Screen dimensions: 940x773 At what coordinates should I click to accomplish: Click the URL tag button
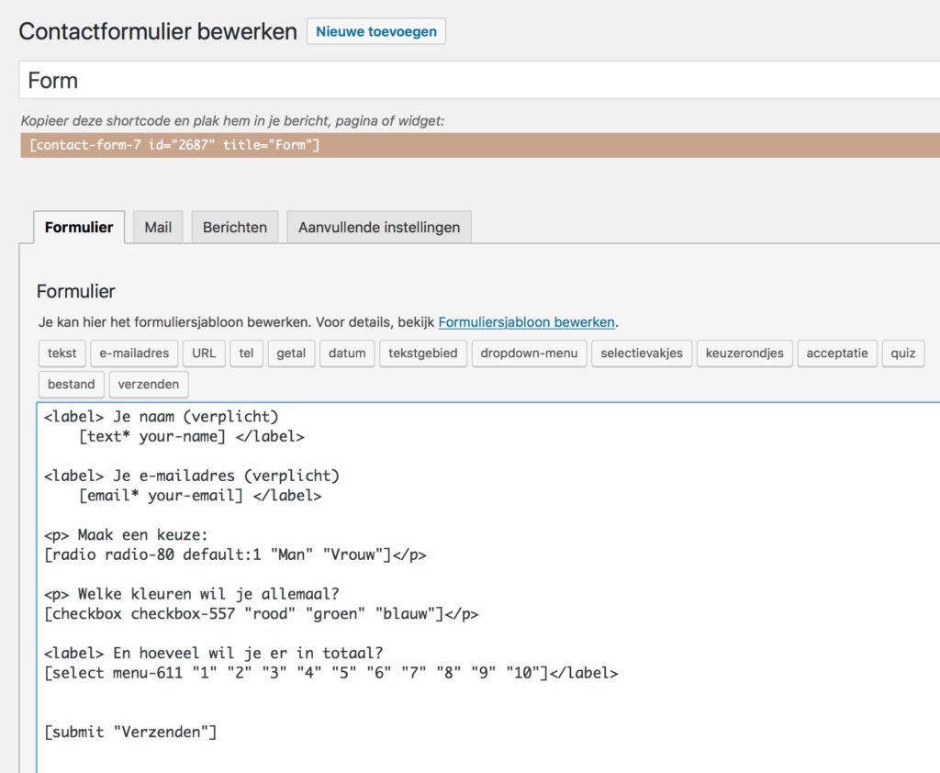pos(204,353)
